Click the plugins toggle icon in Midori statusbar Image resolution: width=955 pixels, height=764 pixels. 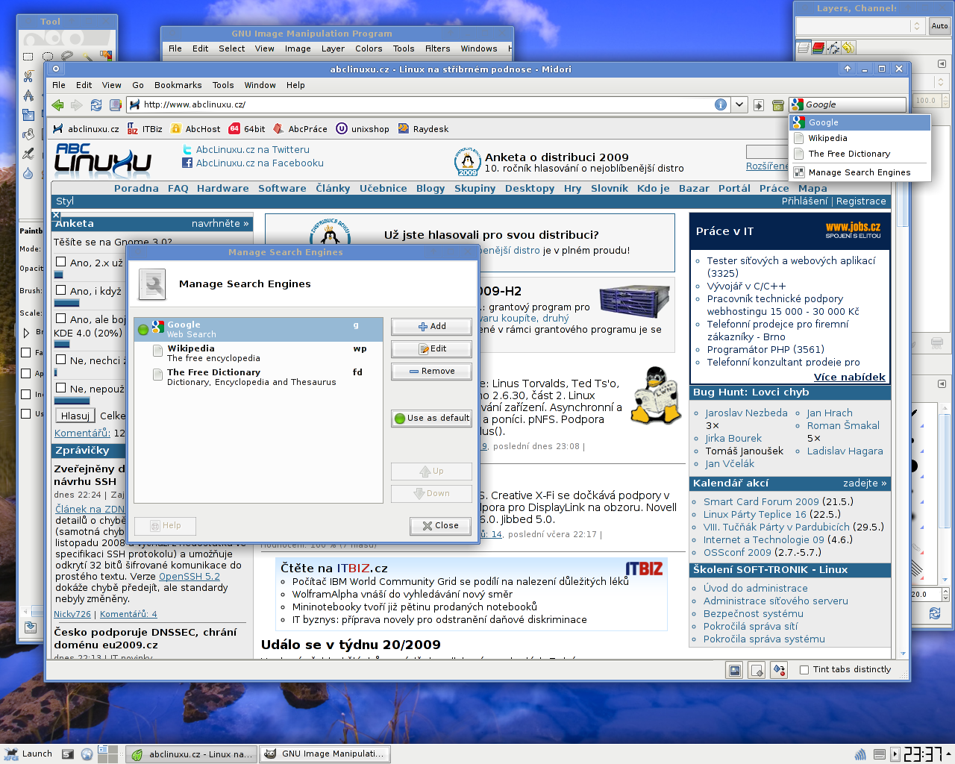click(x=779, y=670)
